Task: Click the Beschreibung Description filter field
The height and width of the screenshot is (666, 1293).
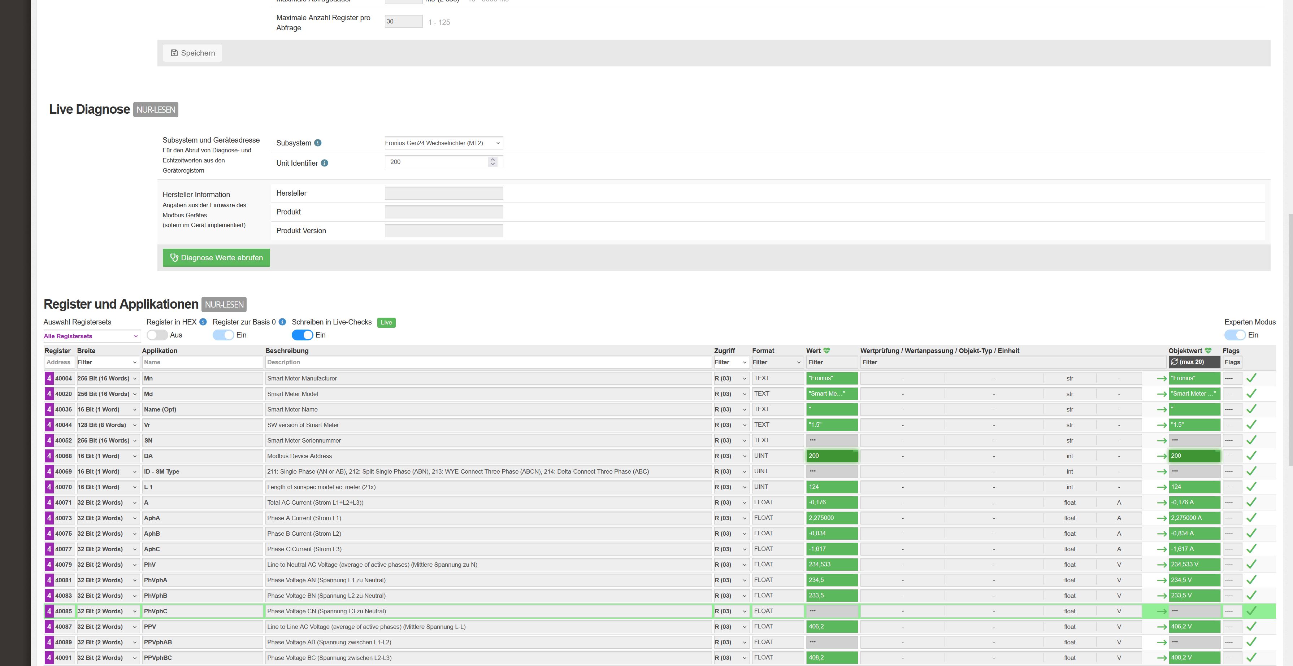Action: click(x=488, y=362)
